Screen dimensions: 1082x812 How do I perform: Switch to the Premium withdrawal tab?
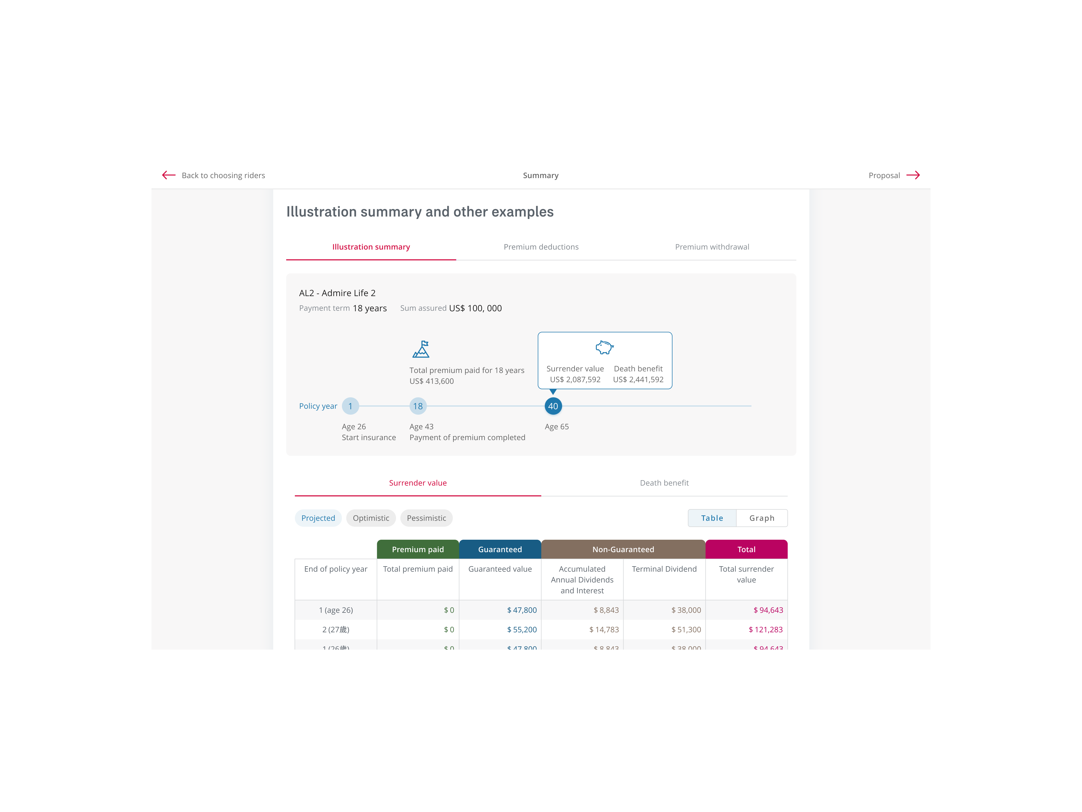[712, 247]
